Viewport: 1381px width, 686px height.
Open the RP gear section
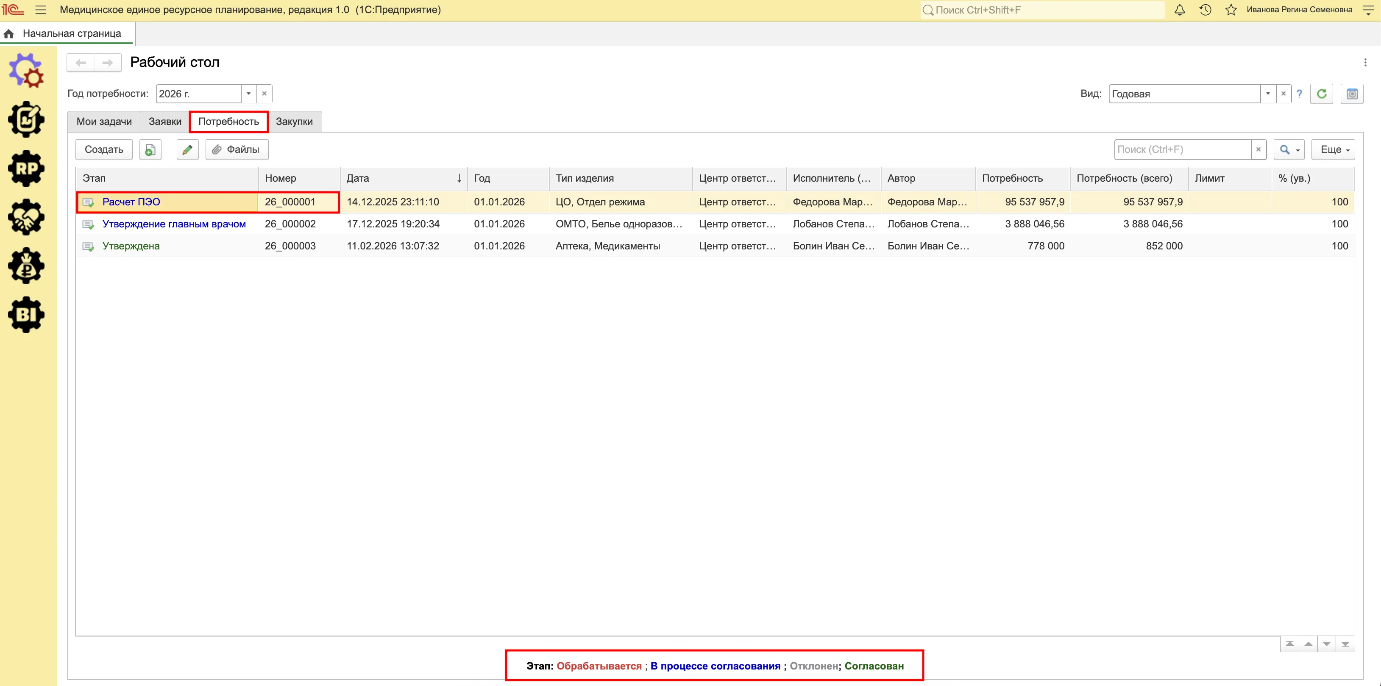(26, 168)
